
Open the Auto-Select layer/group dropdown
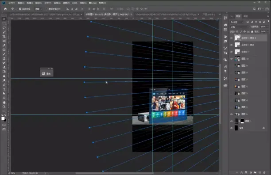click(x=39, y=9)
